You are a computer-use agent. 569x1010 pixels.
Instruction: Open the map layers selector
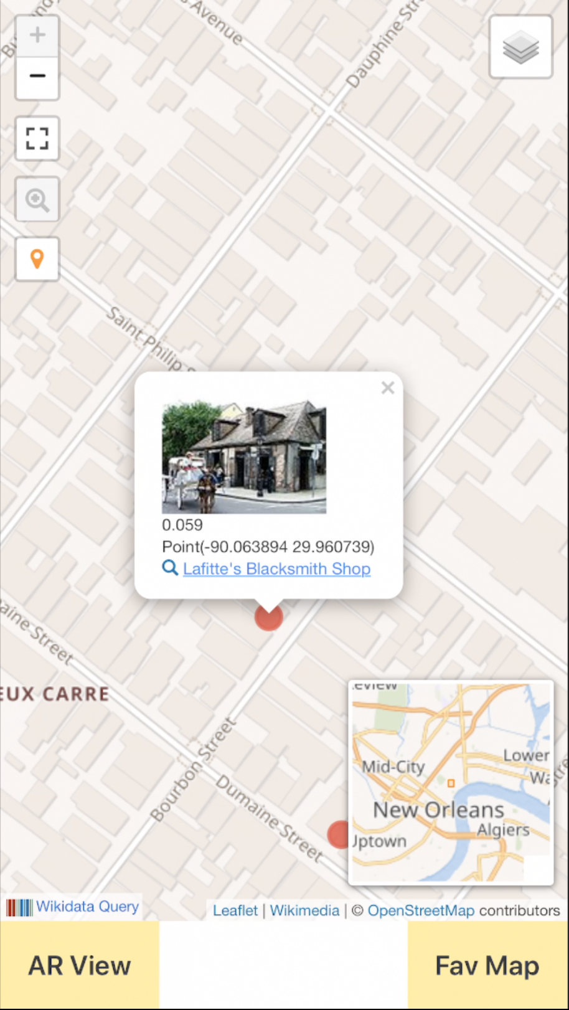521,47
